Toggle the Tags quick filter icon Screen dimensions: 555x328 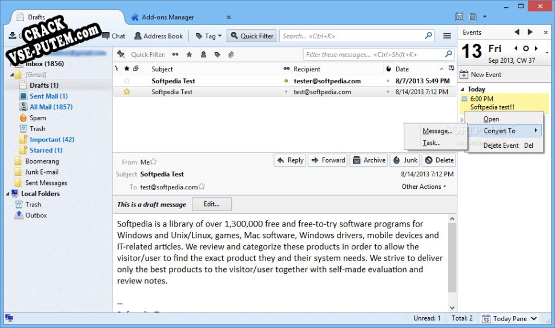[x=218, y=54]
